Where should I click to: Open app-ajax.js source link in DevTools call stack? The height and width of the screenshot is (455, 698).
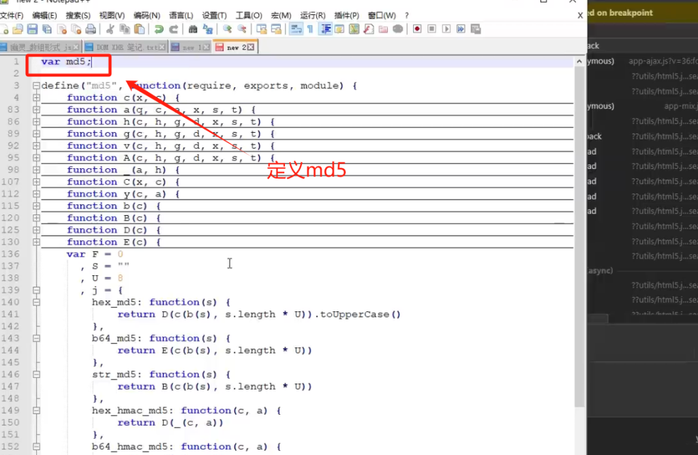pos(663,61)
